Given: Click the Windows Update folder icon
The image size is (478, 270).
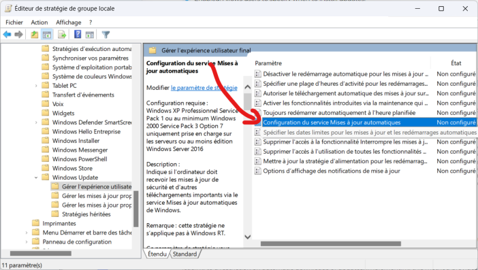Looking at the screenshot, I should [x=46, y=177].
